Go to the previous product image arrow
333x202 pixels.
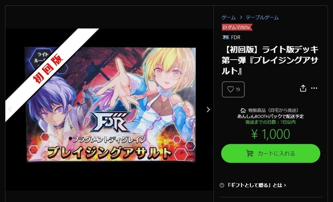click(x=10, y=110)
